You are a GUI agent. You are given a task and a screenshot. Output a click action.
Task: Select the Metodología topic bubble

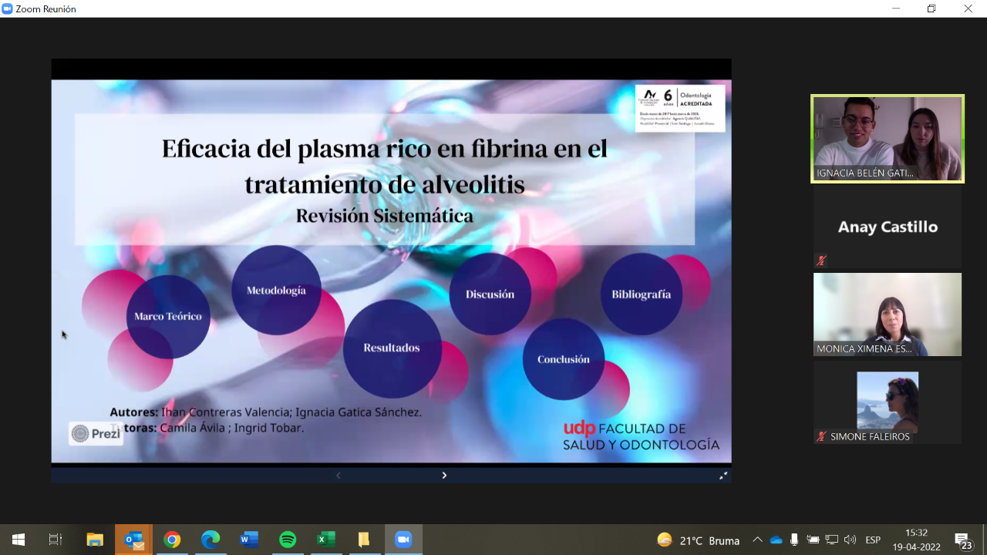pyautogui.click(x=276, y=291)
